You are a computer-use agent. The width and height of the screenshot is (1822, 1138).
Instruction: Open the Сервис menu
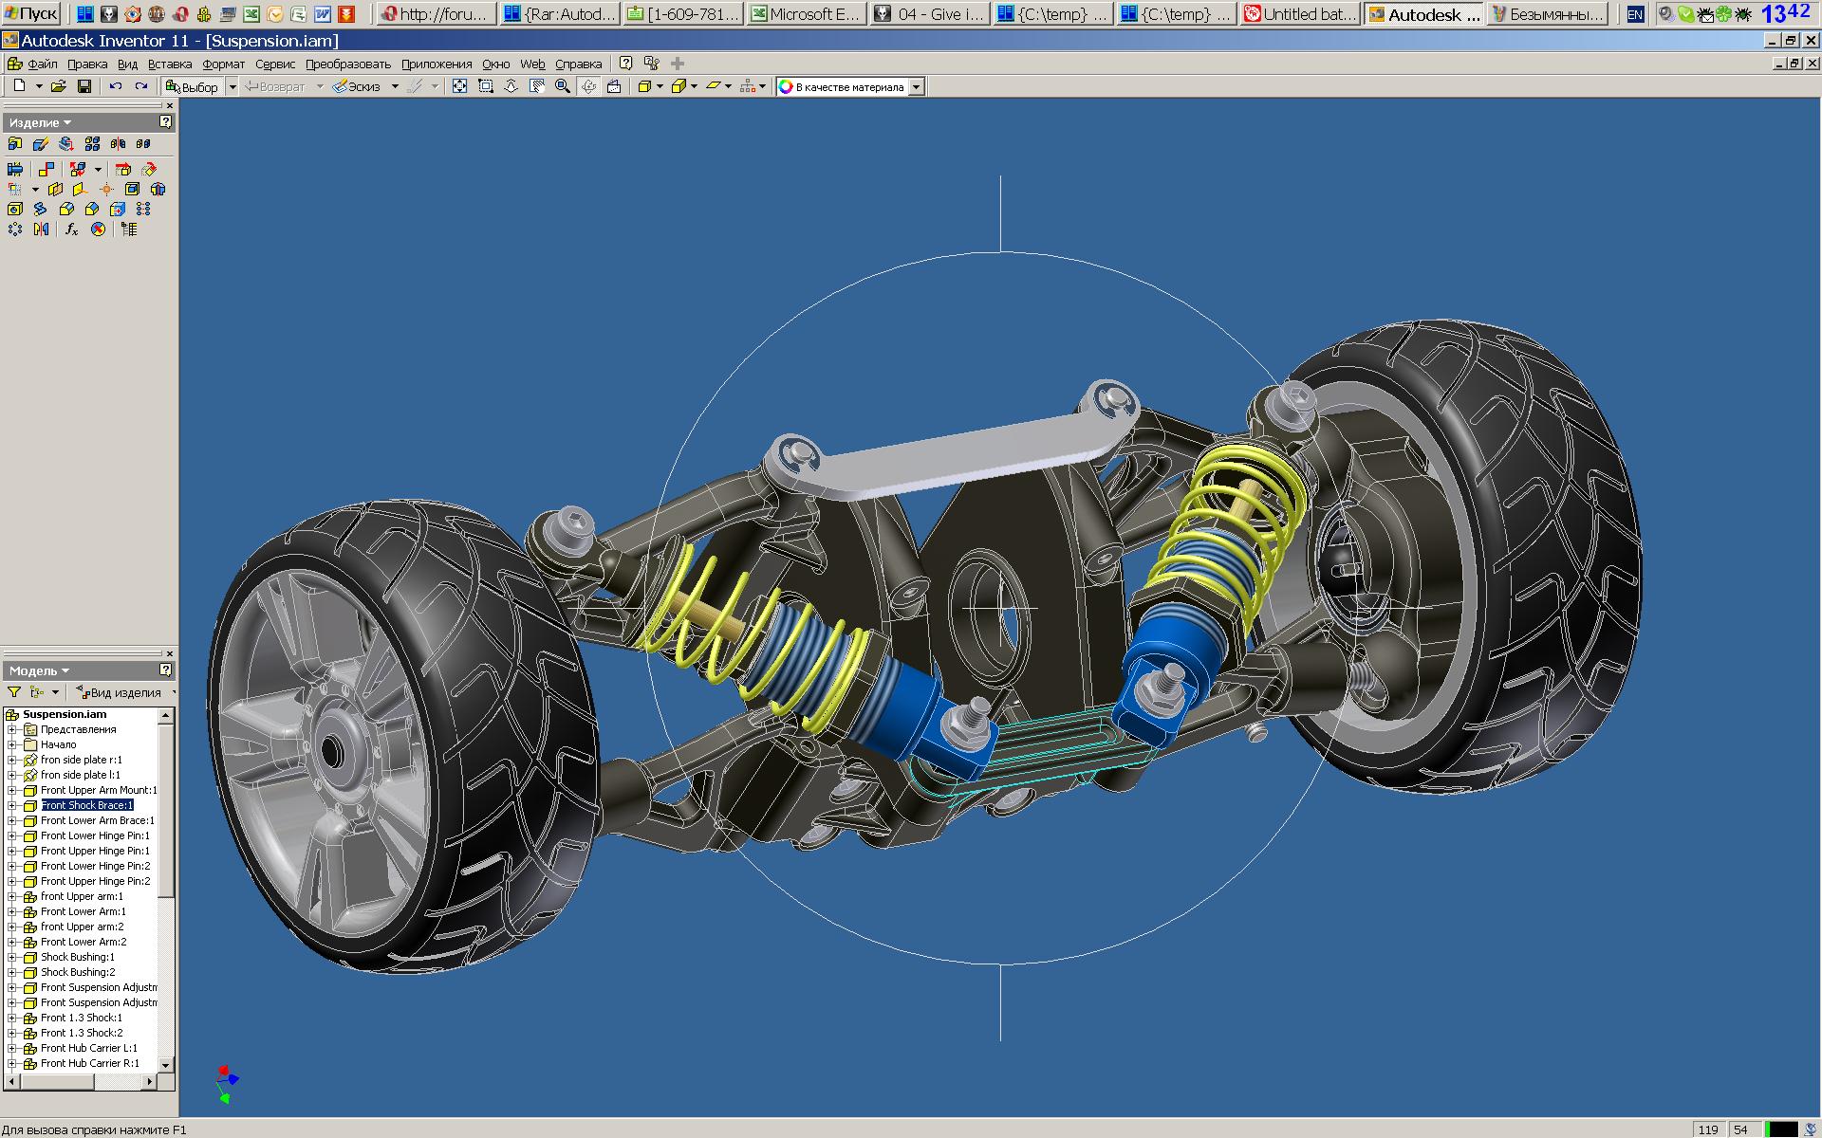coord(275,64)
